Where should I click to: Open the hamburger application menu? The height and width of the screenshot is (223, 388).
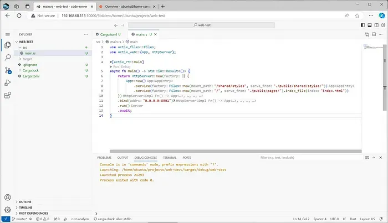pos(7,34)
